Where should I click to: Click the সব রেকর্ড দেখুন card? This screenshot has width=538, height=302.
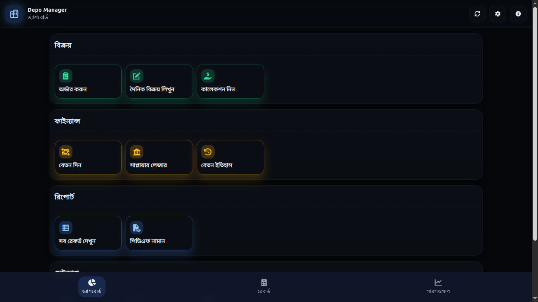coord(88,233)
